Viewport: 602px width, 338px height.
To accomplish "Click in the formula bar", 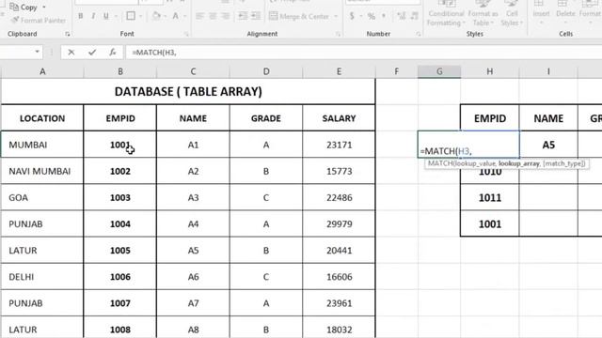I will pos(363,53).
